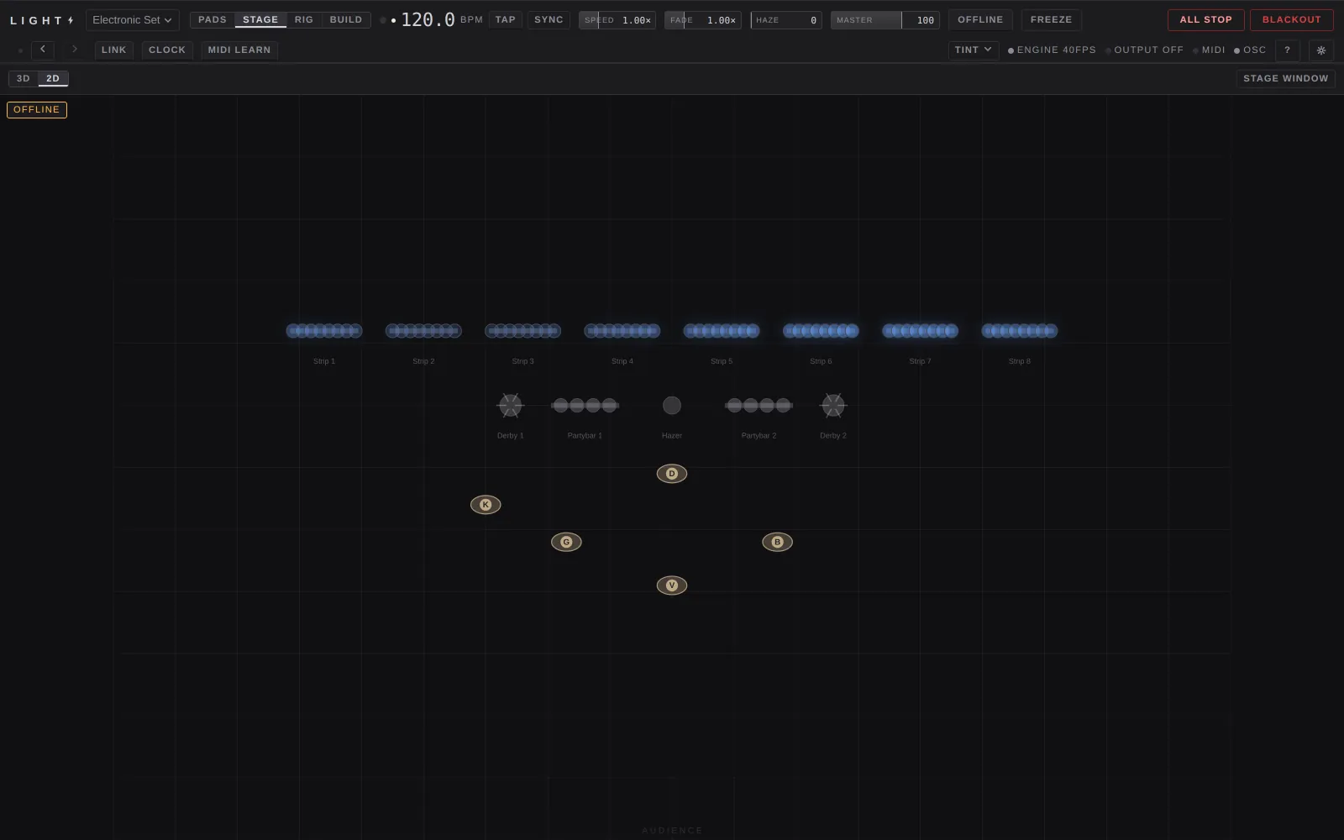Adjust the SPEED slider
This screenshot has height=840, width=1344.
617,20
